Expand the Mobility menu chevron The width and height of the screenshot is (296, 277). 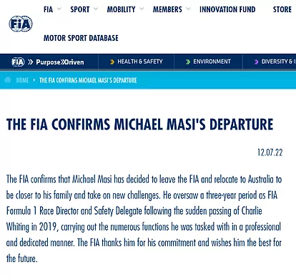click(142, 9)
